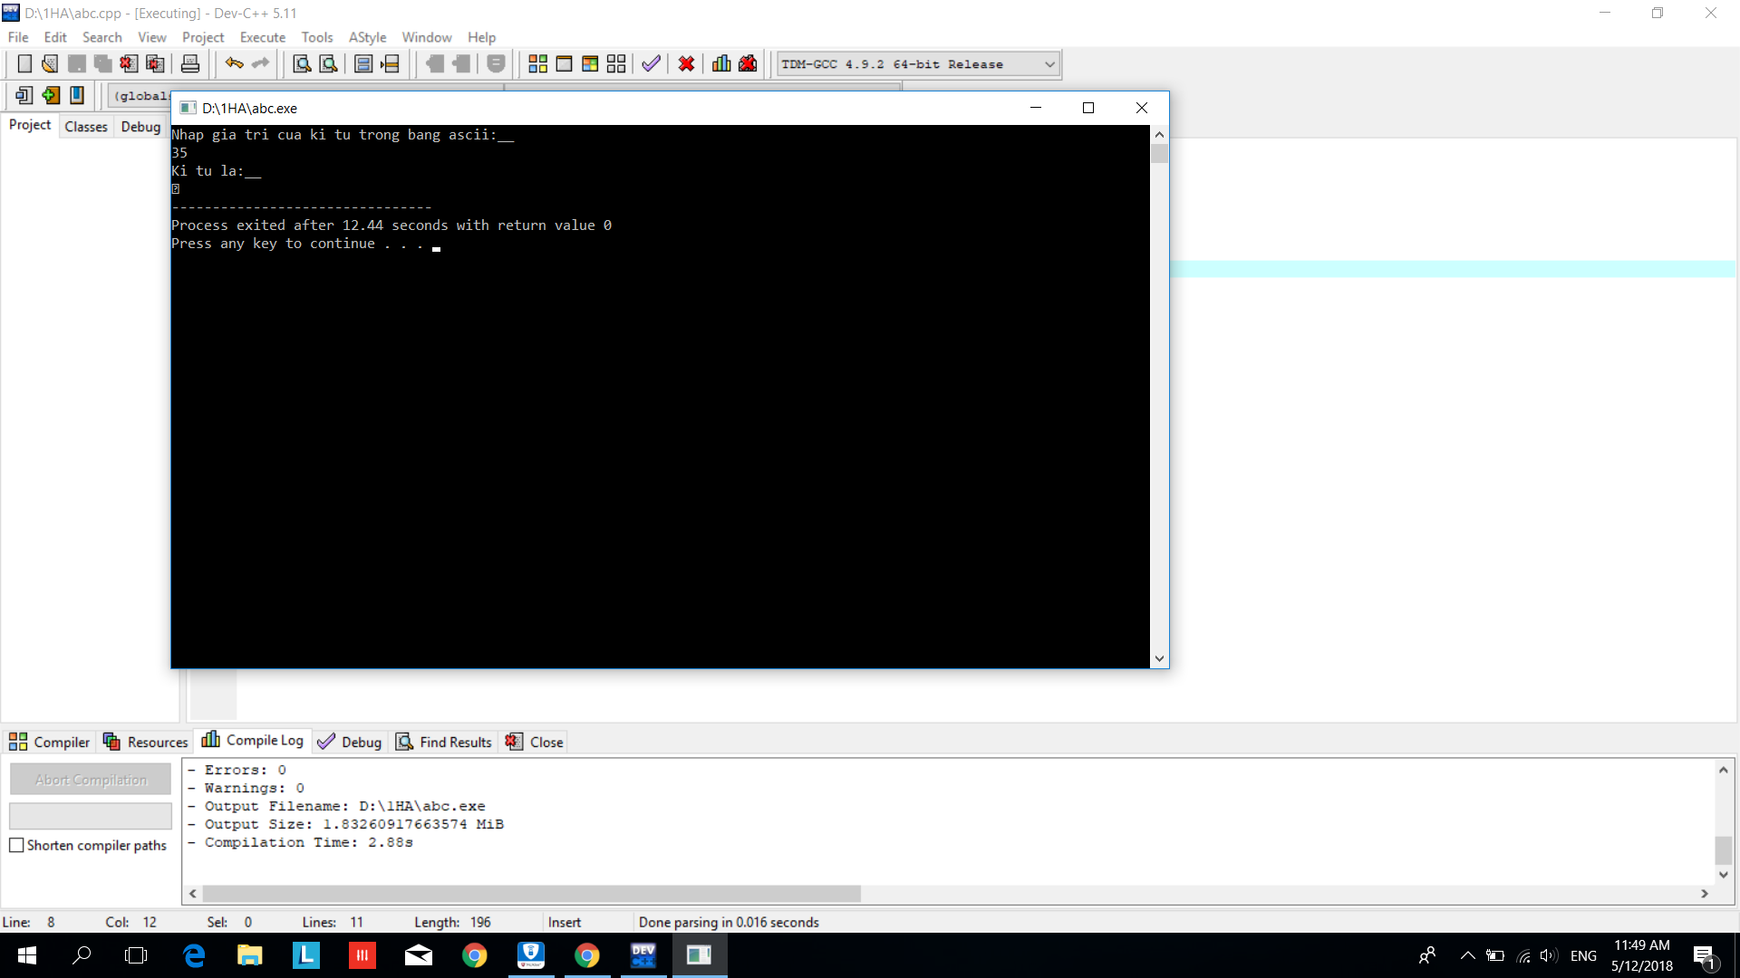Image resolution: width=1740 pixels, height=978 pixels.
Task: Open the Execute menu
Action: 263,37
